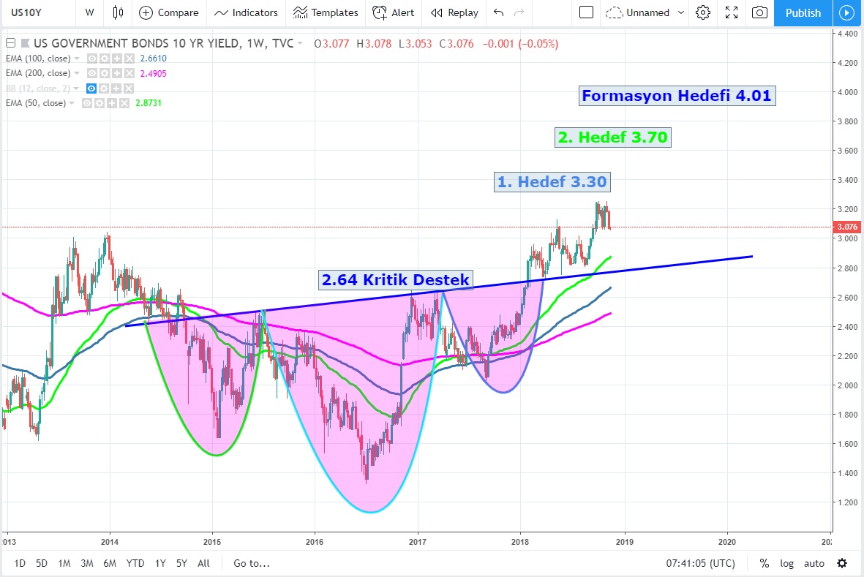The width and height of the screenshot is (864, 577).
Task: Open chart properties gear in top toolbar
Action: pos(703,12)
